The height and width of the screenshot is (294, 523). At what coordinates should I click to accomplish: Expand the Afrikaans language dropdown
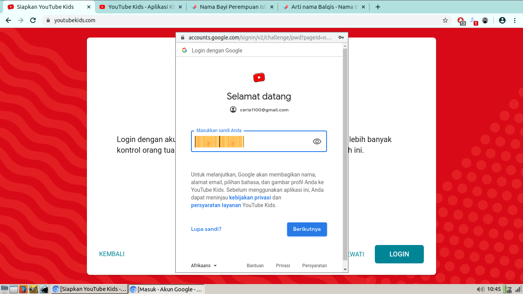[204, 265]
